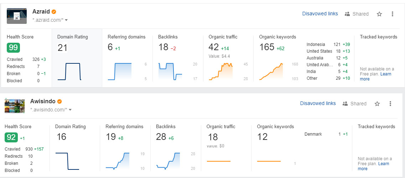Click Azraid Referring domains count 6

(110, 47)
